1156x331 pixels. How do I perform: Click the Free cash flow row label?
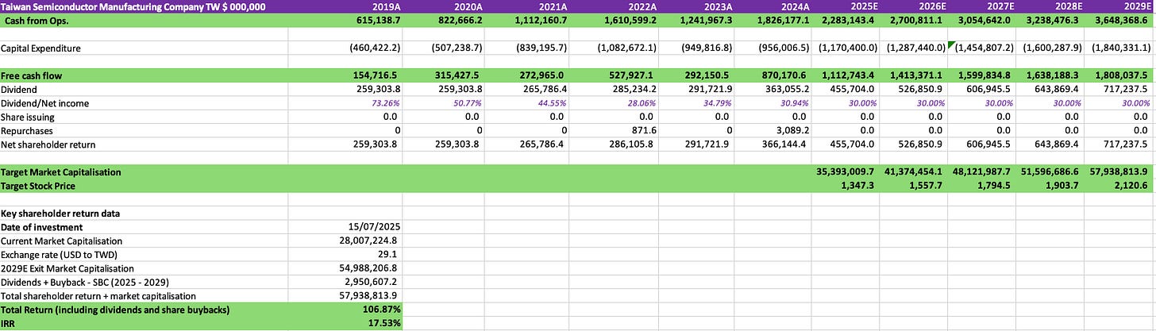32,76
